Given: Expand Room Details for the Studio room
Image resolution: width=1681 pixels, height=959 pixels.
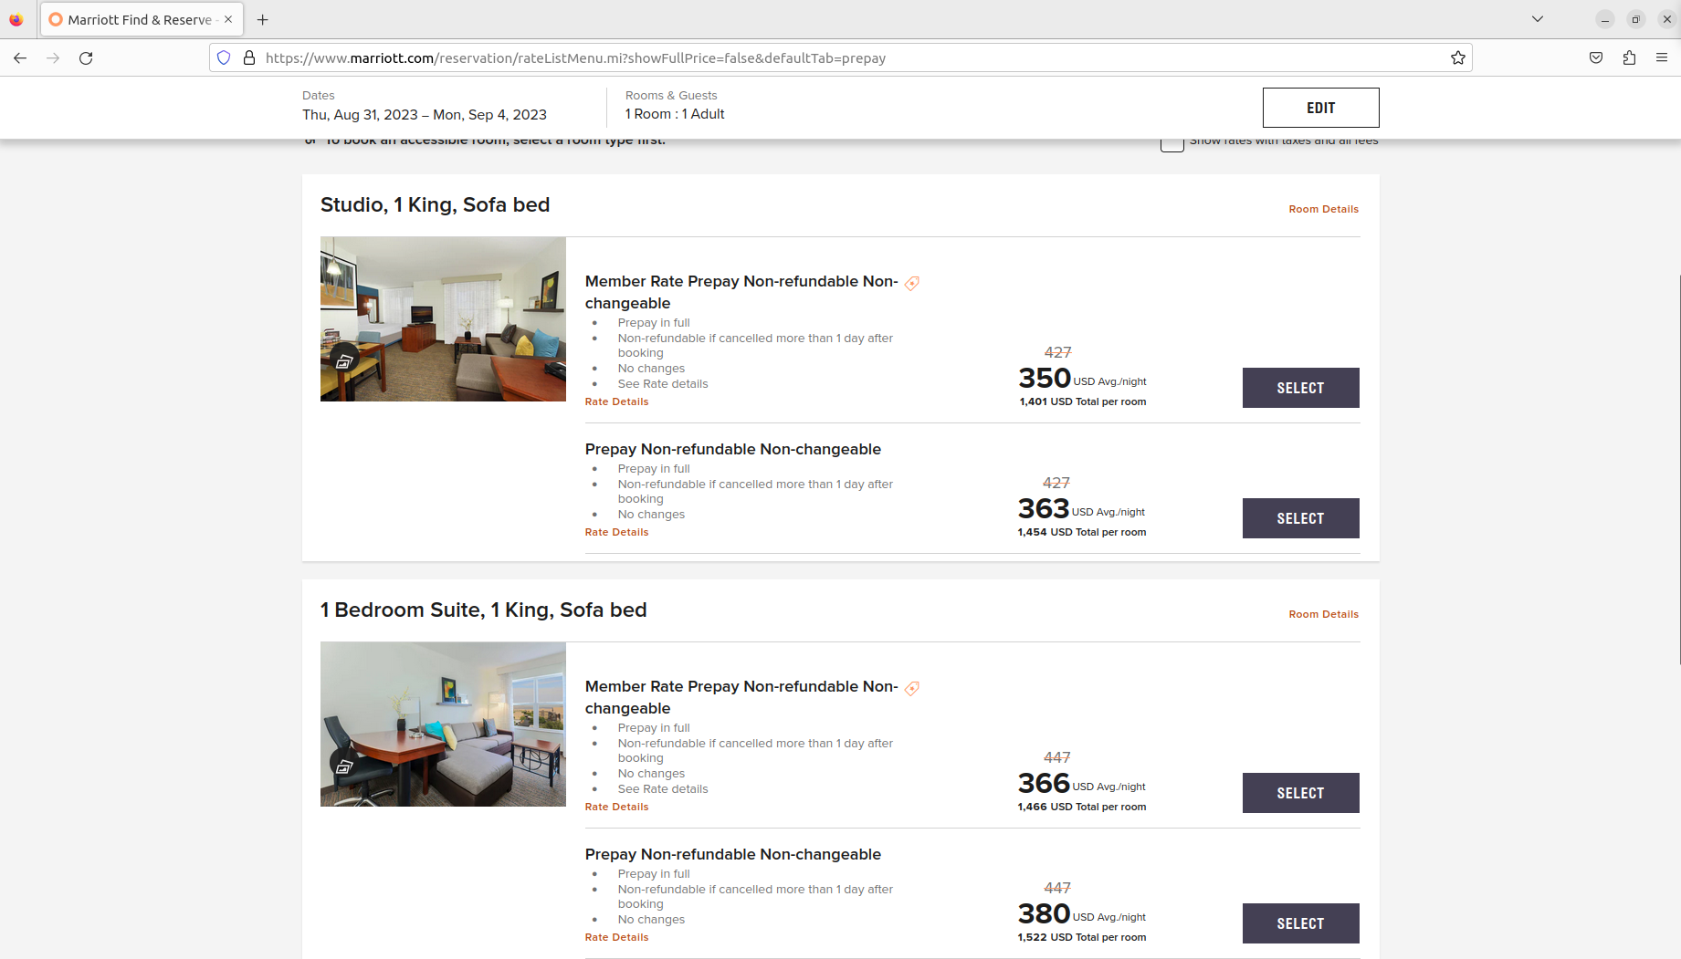Looking at the screenshot, I should 1323,209.
